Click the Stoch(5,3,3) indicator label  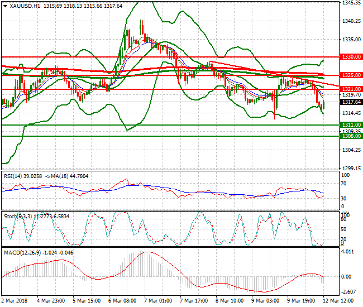[x=16, y=214]
